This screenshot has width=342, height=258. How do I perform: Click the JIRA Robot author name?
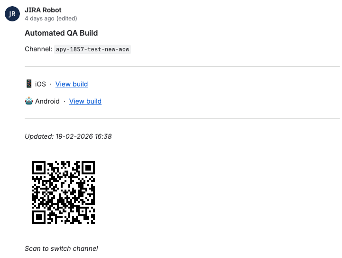43,10
